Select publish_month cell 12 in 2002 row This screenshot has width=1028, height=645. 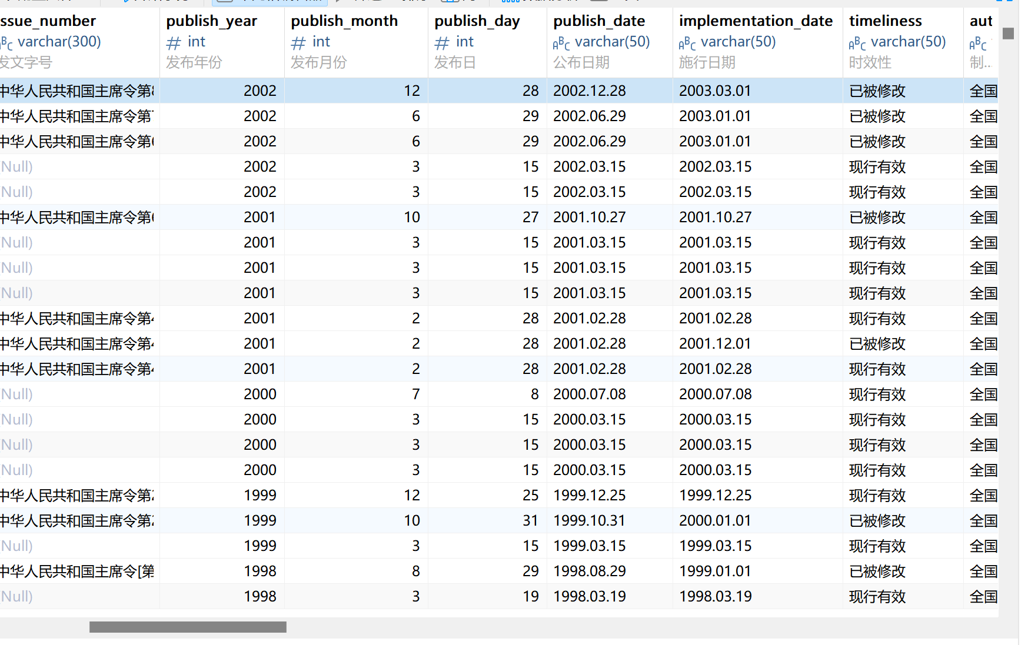pos(356,91)
